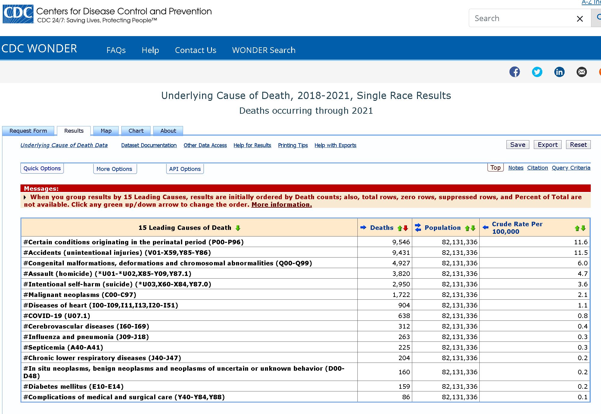Click Population column header text

[443, 228]
